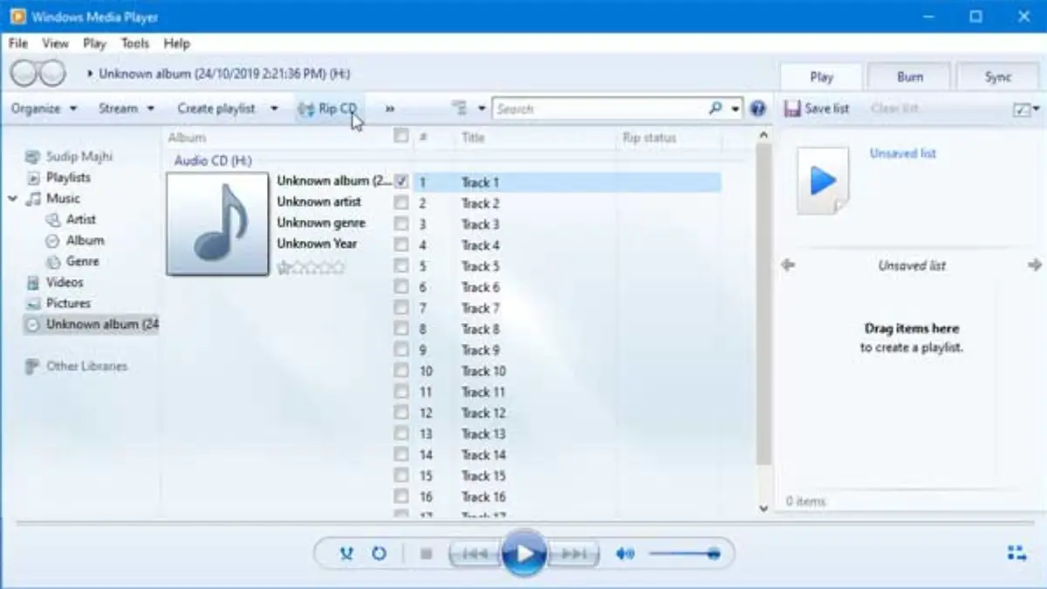Sort tracks by the Title column header
This screenshot has height=589, width=1047.
[473, 137]
